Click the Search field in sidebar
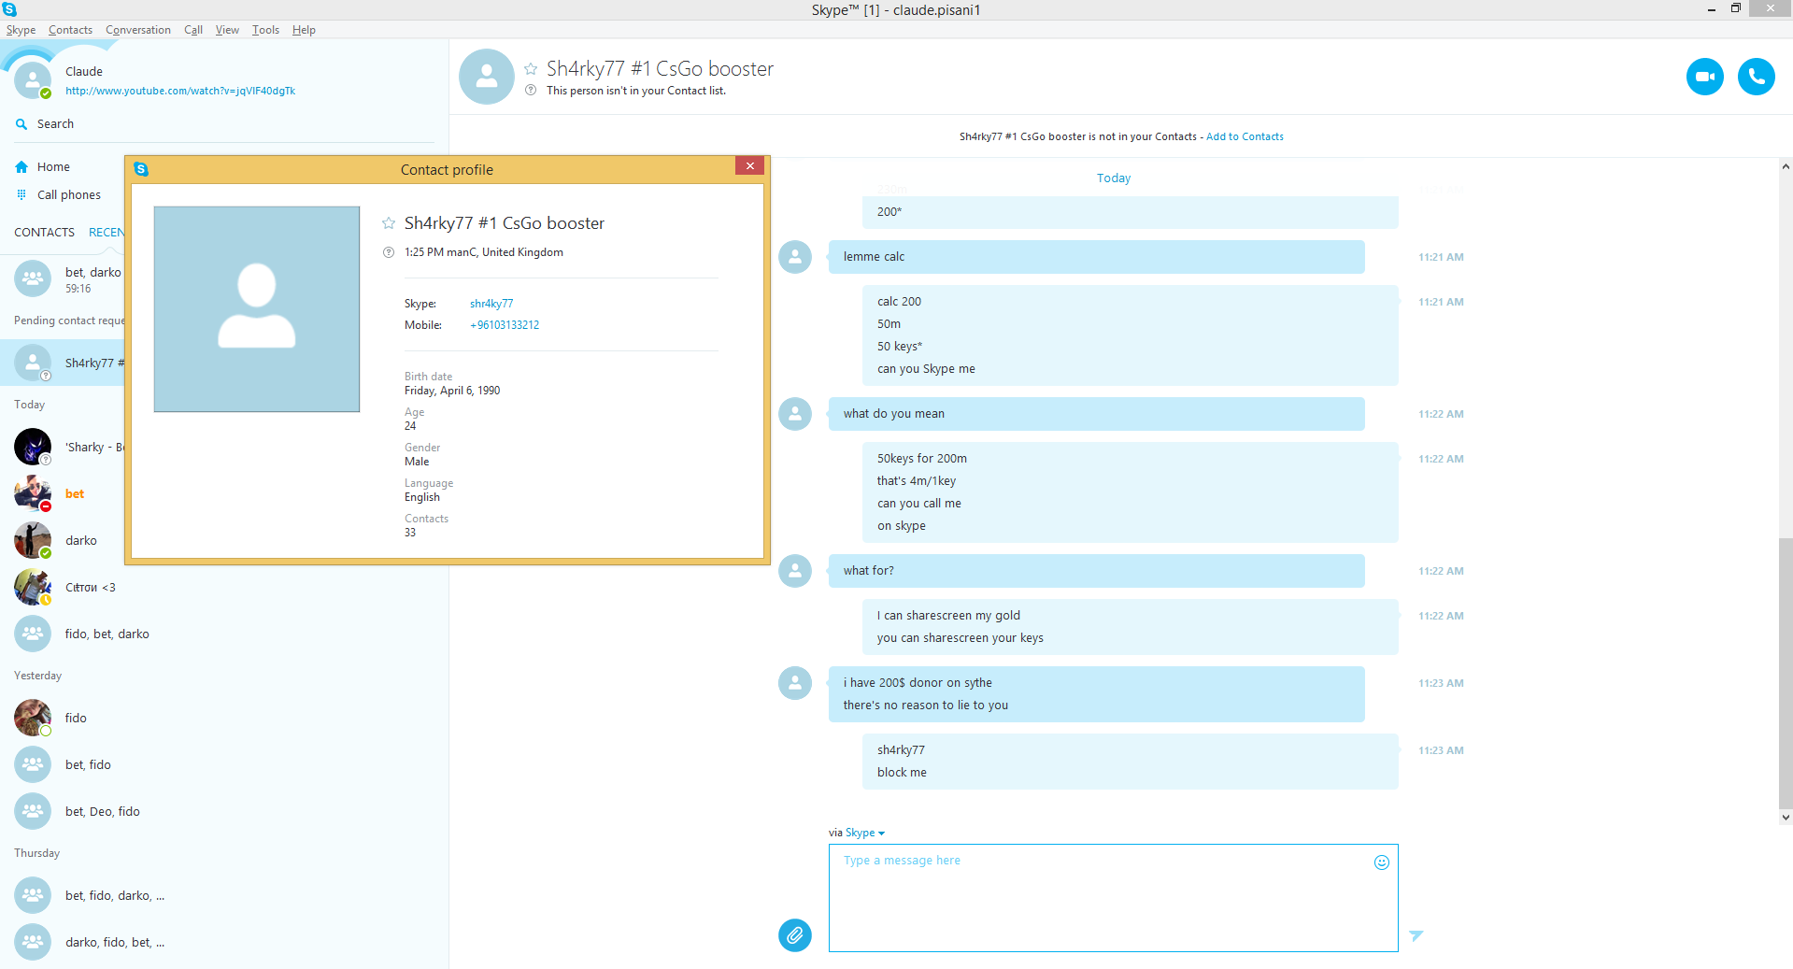The width and height of the screenshot is (1793, 969). 224,124
